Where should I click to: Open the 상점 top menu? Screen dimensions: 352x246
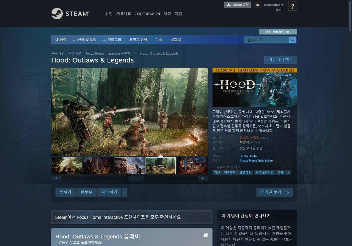tap(109, 14)
